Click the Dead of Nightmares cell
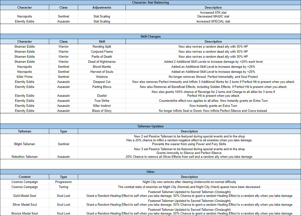This screenshot has width=301, height=216. tap(102, 62)
